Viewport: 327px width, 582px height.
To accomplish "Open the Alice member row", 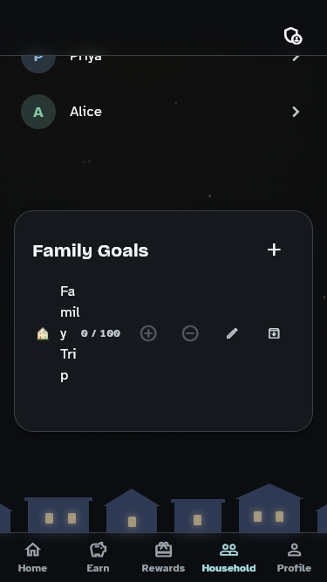I will pyautogui.click(x=163, y=112).
